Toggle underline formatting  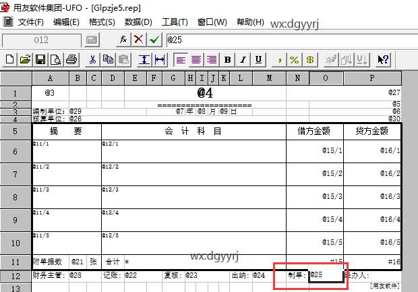click(x=258, y=60)
